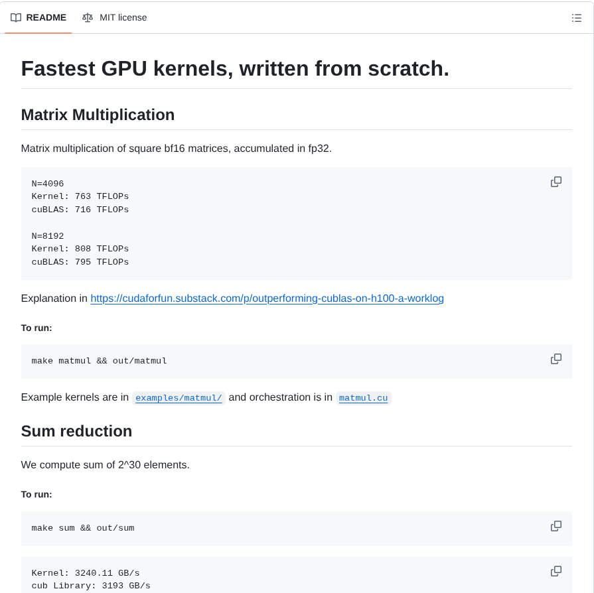Copy the make sum command

pyautogui.click(x=556, y=525)
